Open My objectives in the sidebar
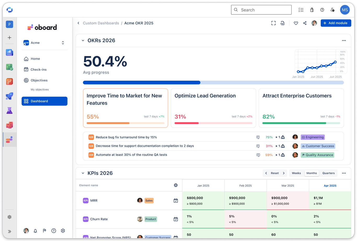 [x=40, y=90]
